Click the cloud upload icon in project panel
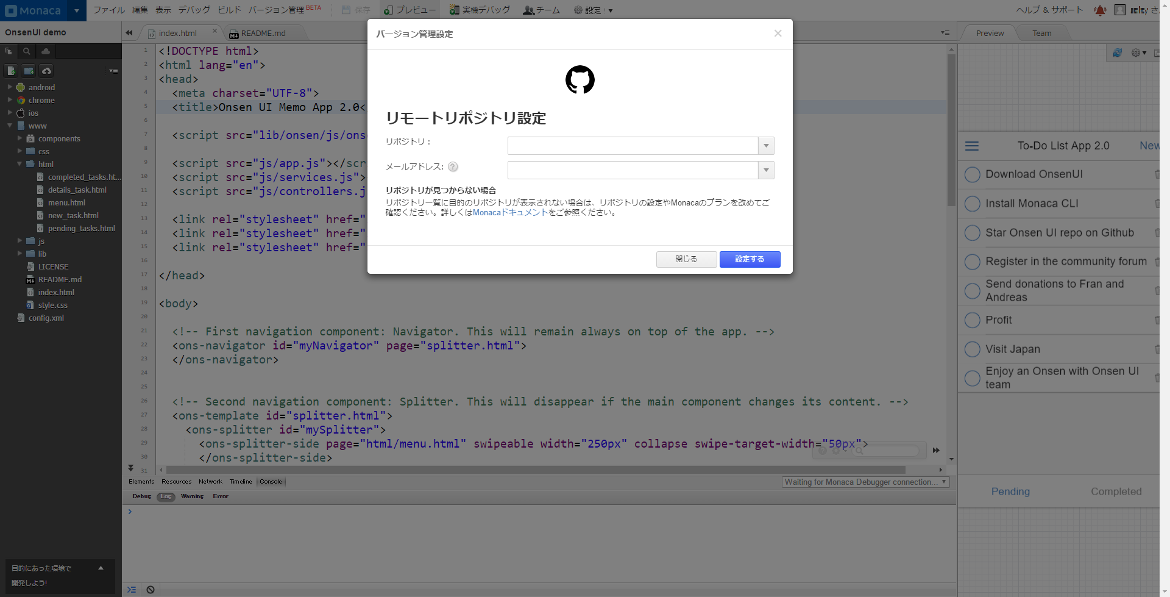Viewport: 1170px width, 597px height. [46, 71]
